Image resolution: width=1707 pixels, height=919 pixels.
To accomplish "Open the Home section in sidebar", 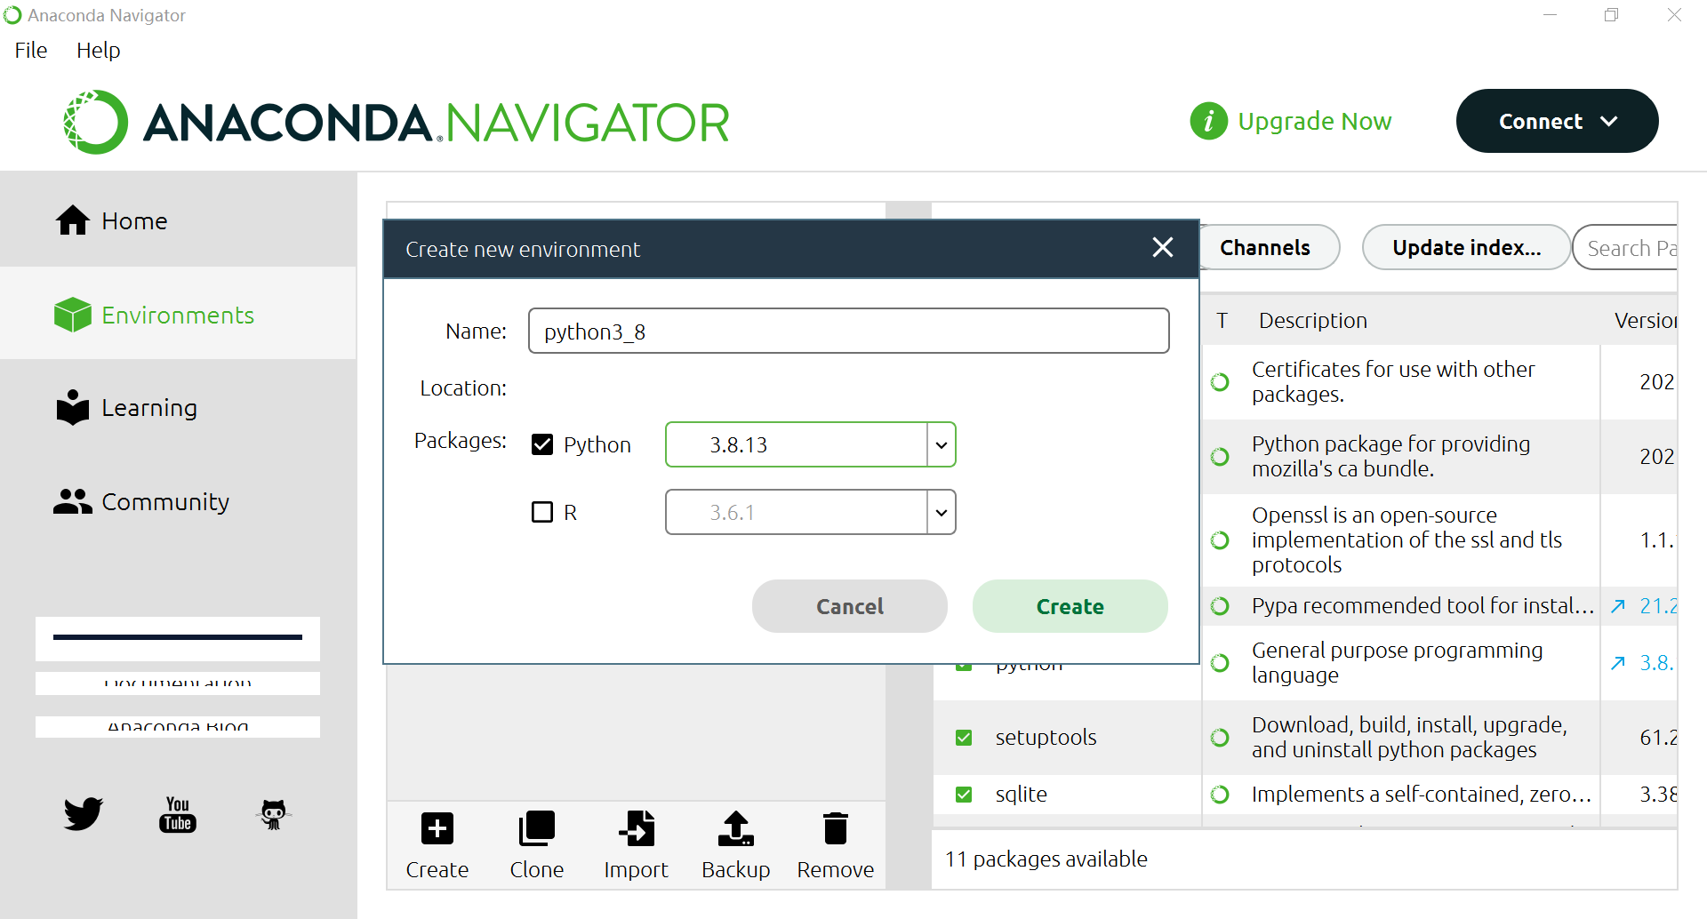I will point(178,220).
